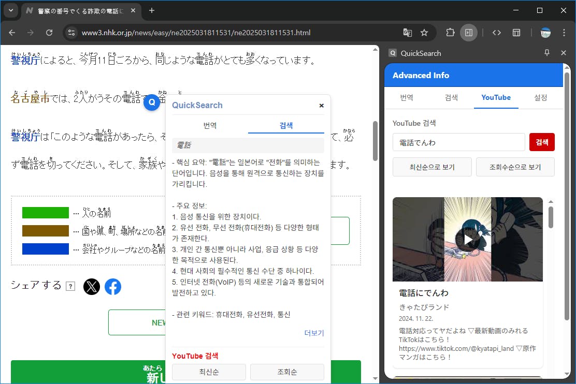
Task: Click 더보기 link in popup
Action: [314, 333]
